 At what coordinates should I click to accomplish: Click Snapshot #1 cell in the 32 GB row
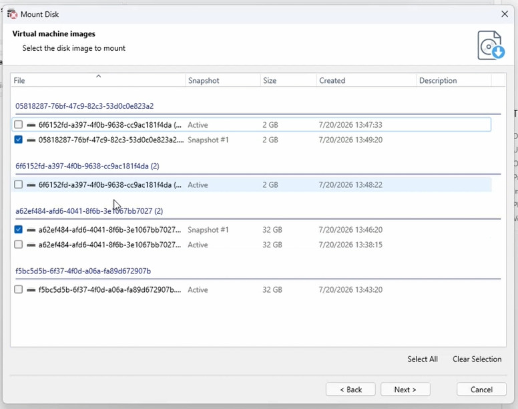click(x=208, y=230)
